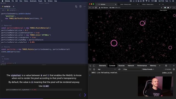Image resolution: width=176 pixels, height=99 pixels.
Task: Clear the console
Action: click(94, 69)
